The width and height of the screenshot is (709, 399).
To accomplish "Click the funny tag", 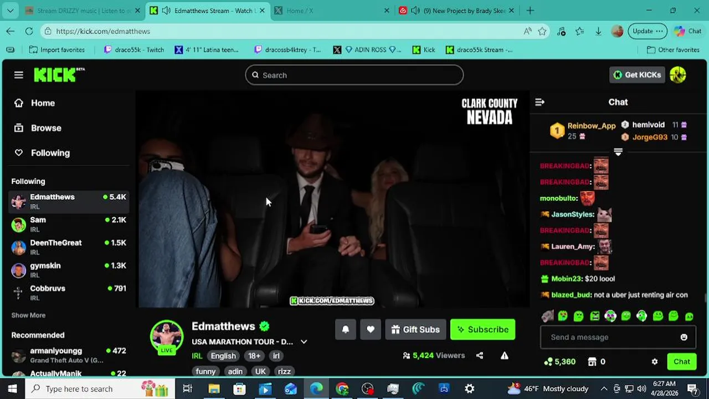I will (x=205, y=371).
